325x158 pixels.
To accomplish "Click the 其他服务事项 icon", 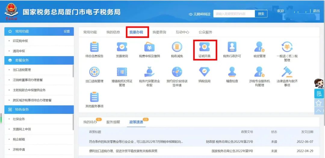I will pos(94,97).
